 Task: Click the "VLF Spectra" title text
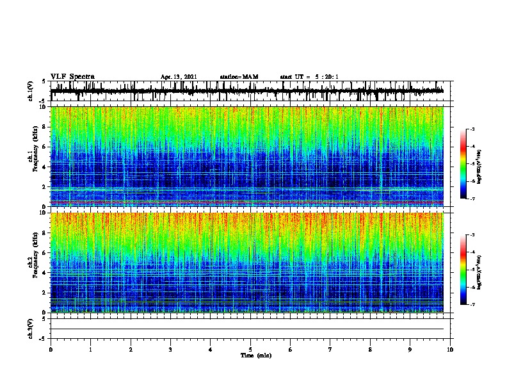pyautogui.click(x=72, y=77)
